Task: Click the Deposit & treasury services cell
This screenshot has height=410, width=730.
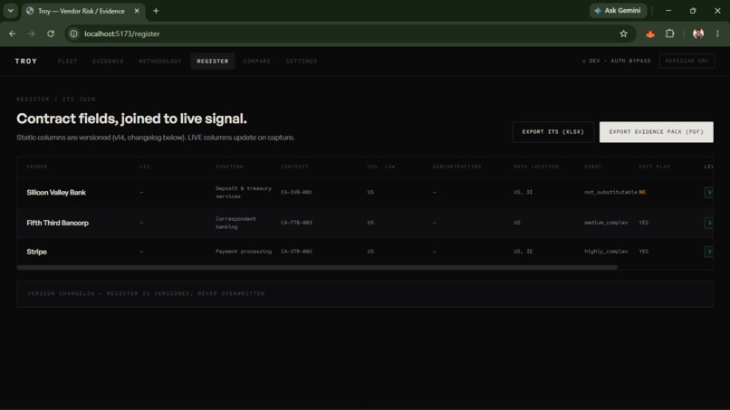Action: (244, 192)
